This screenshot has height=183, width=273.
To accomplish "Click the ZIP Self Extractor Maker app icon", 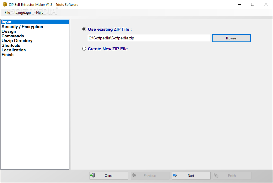I will 5,4.
